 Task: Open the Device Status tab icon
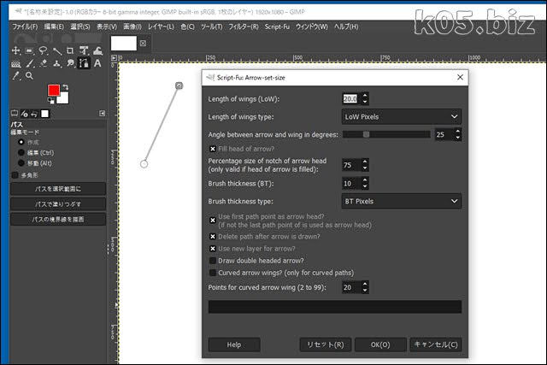(24, 114)
